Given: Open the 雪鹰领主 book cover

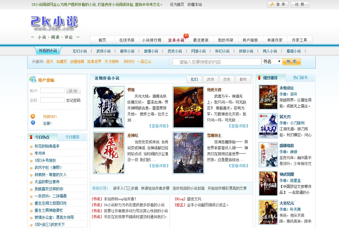Looking at the screenshot, I should coord(188,153).
